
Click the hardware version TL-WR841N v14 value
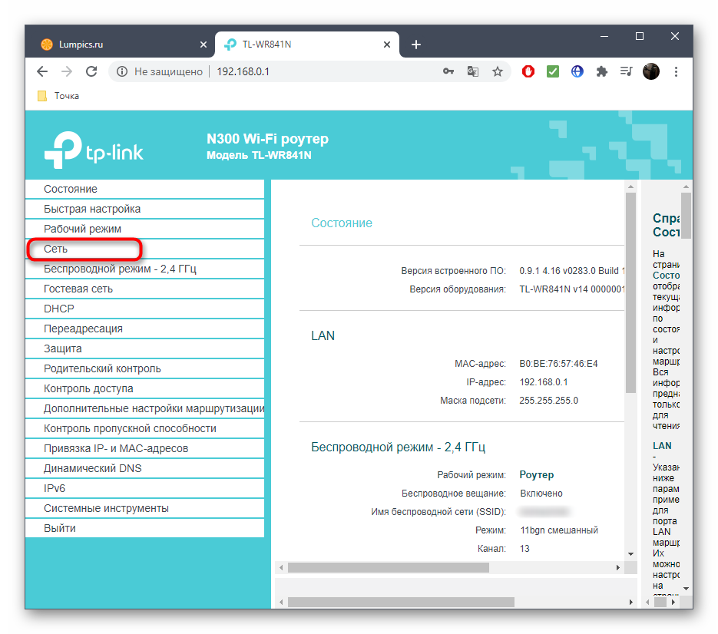[571, 289]
